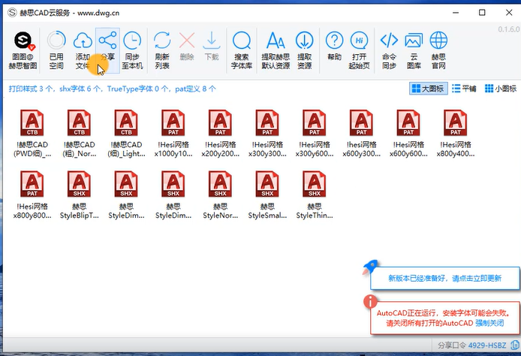The height and width of the screenshot is (356, 521).
Task: Close the 赫思CAD云服务 window
Action: (509, 13)
